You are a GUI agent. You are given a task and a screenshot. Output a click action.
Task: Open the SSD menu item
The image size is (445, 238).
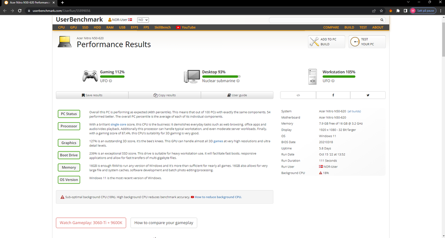click(85, 27)
